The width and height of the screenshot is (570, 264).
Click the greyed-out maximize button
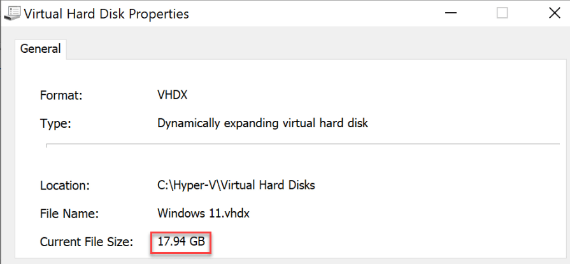pyautogui.click(x=502, y=13)
